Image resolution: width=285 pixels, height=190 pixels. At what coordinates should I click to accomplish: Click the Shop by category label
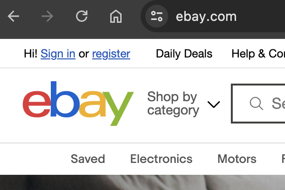[x=173, y=104]
